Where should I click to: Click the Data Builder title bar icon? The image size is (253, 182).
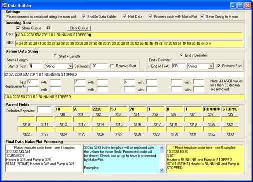[4, 5]
